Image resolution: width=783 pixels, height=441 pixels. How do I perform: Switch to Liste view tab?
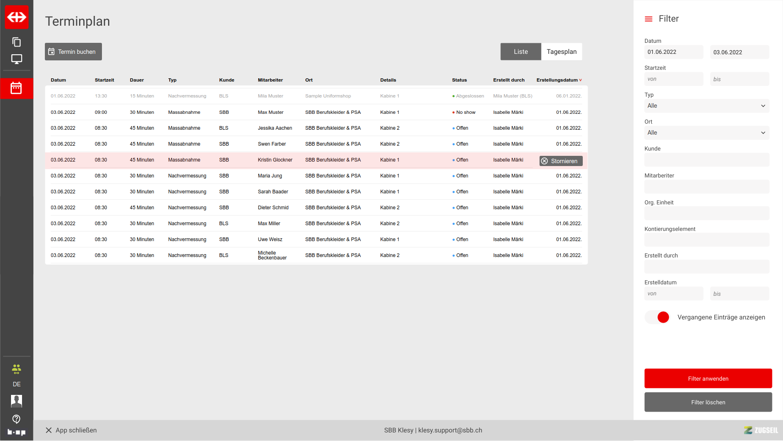click(520, 52)
